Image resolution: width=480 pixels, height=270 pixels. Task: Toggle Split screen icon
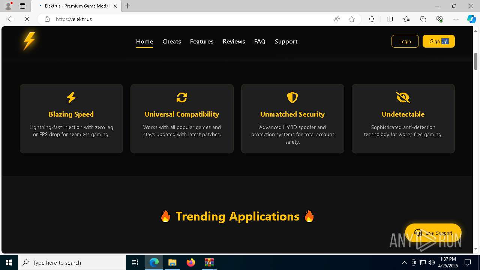click(390, 19)
